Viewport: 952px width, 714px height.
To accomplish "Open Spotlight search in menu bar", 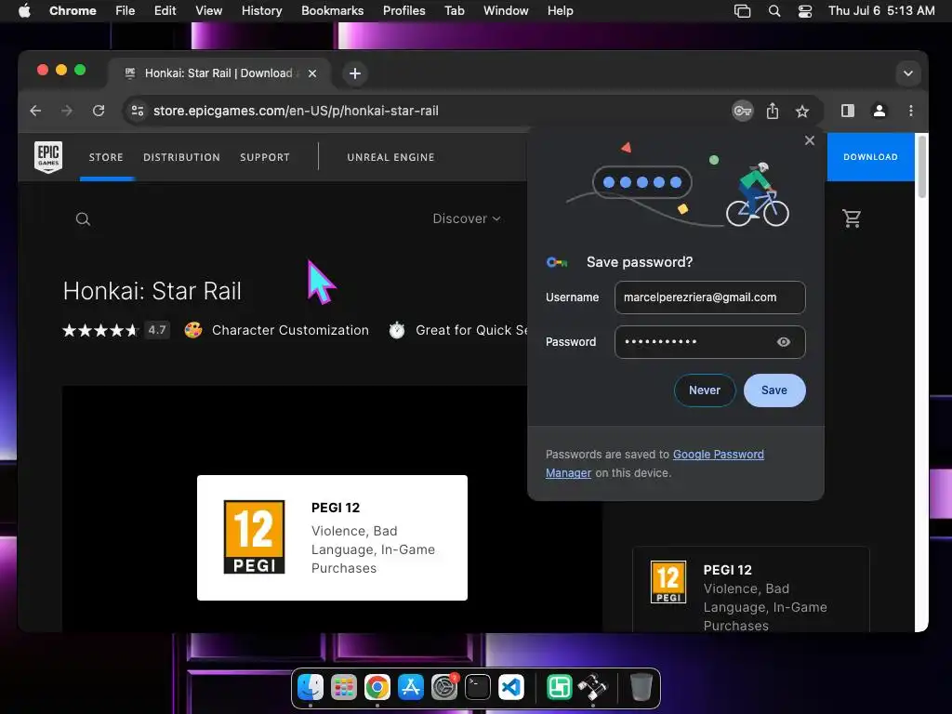I will click(774, 11).
